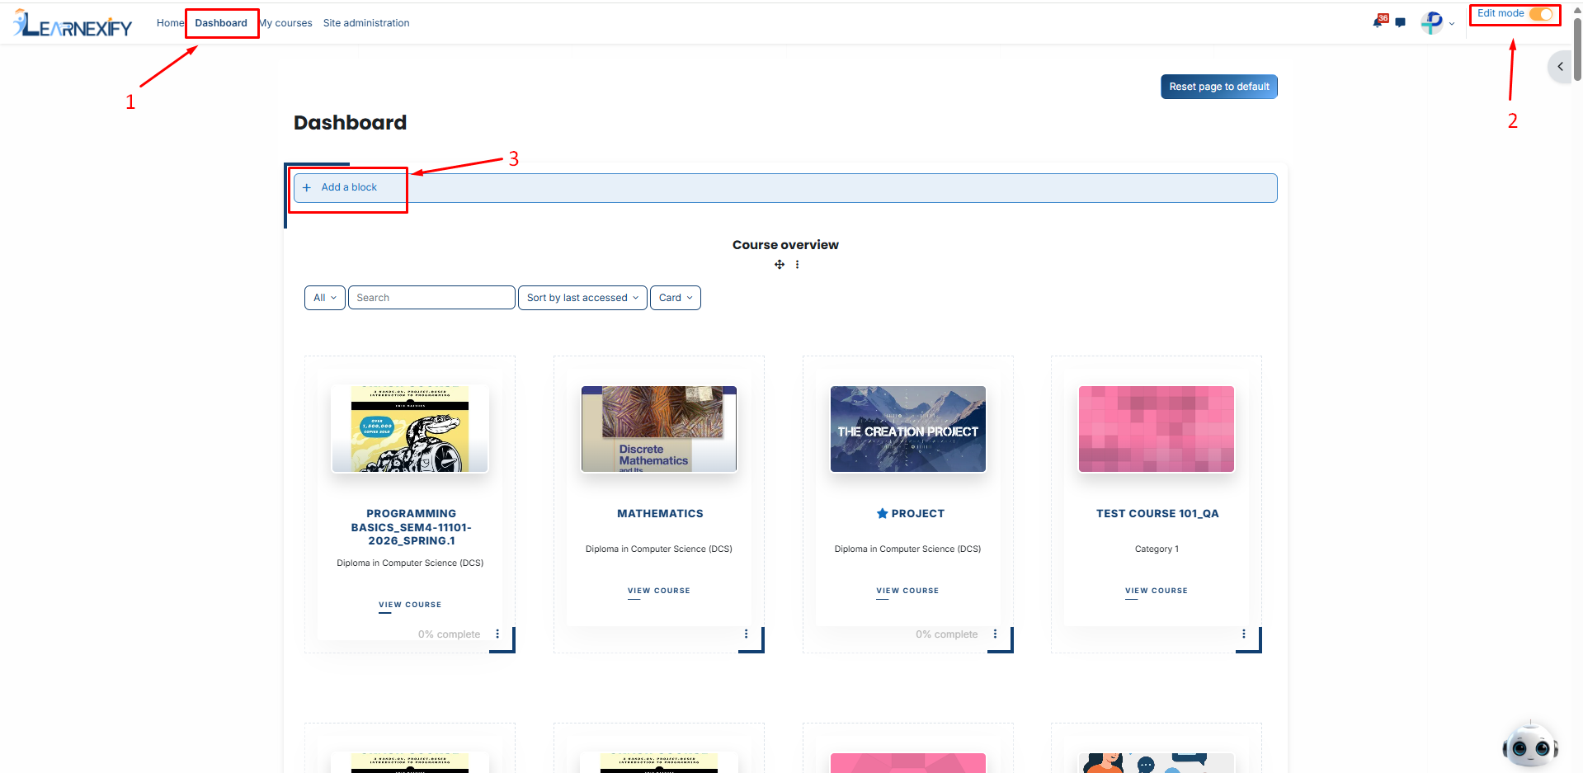
Task: Open Sort by last accessed dropdown
Action: point(582,298)
